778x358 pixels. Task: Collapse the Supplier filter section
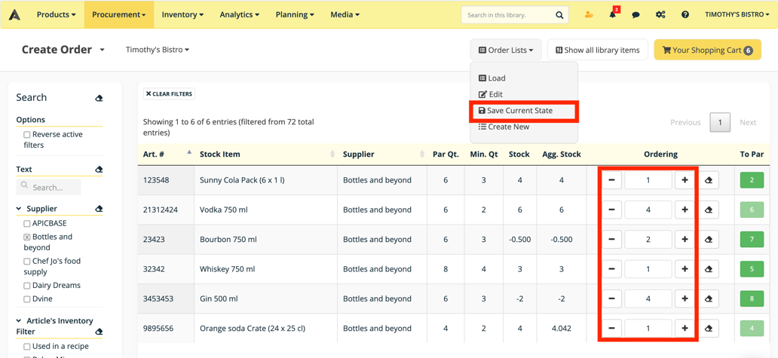(19, 209)
